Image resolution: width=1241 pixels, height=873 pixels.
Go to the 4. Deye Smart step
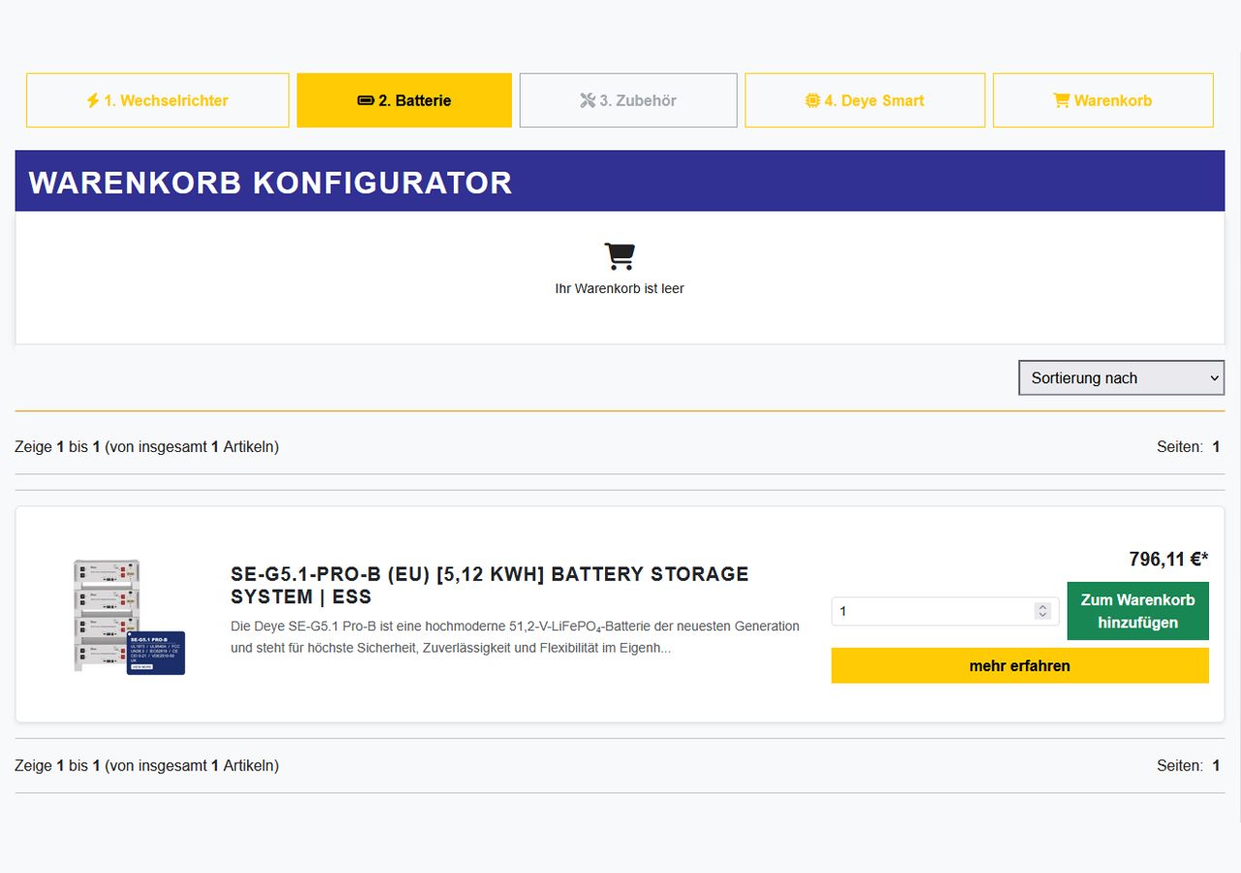865,100
